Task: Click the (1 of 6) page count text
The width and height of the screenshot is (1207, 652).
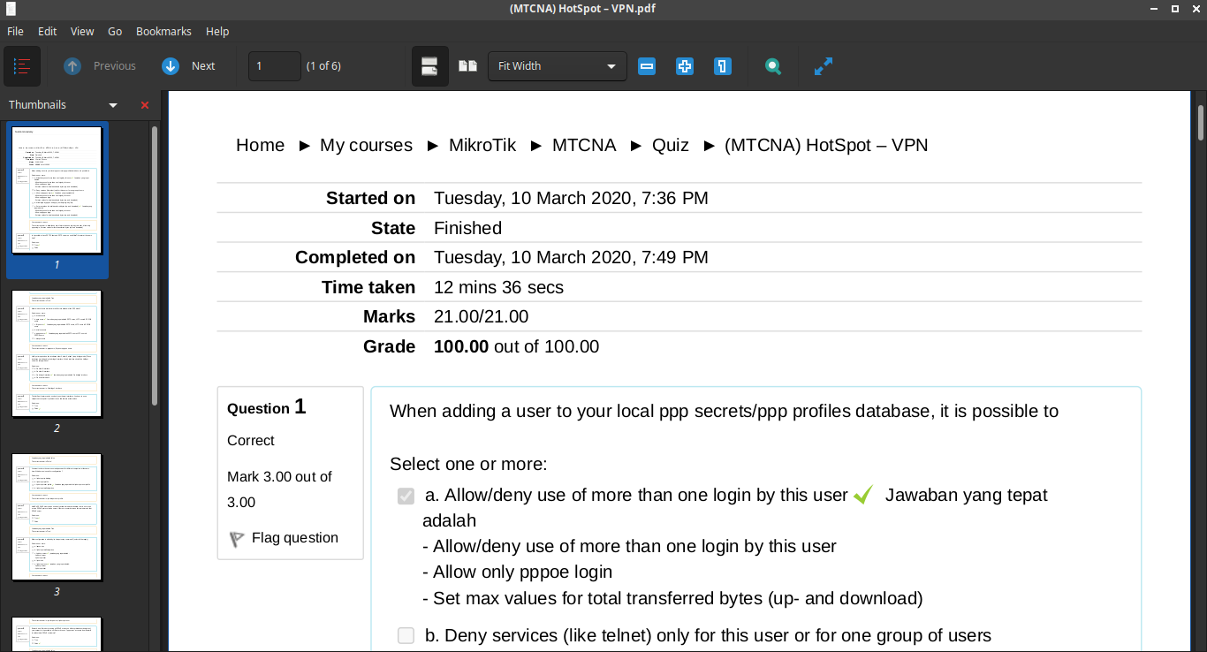Action: coord(323,66)
